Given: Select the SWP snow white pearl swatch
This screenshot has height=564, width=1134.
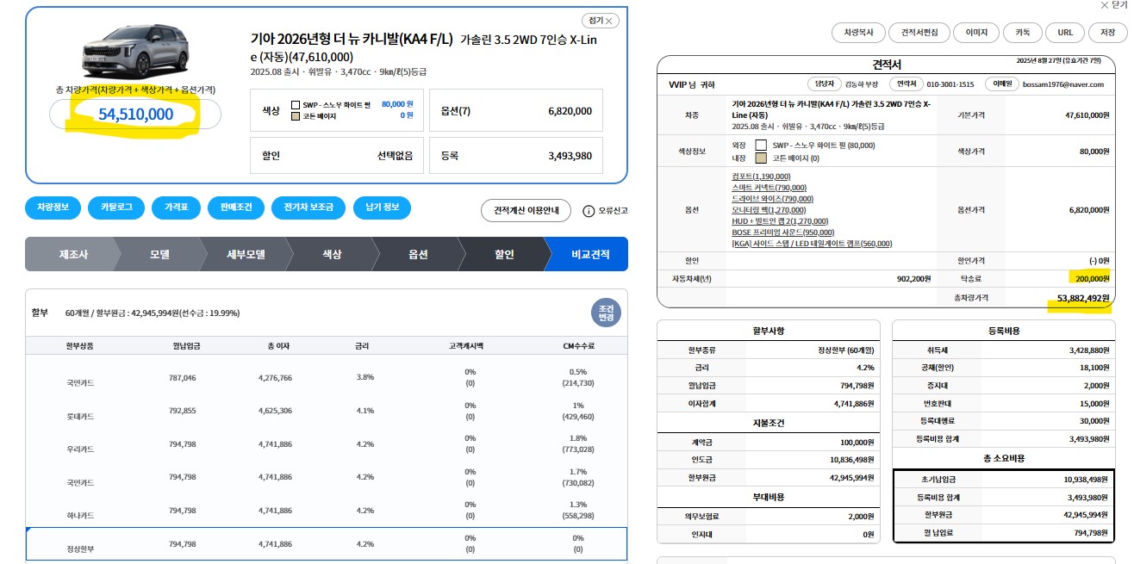Looking at the screenshot, I should point(296,104).
